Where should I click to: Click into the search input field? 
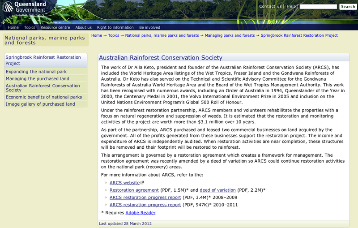click(318, 7)
